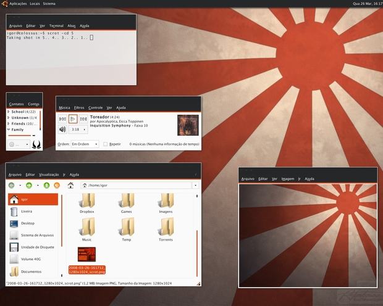This screenshot has width=383, height=306.
Task: Open the Ir menu in the image viewer
Action: click(x=299, y=179)
